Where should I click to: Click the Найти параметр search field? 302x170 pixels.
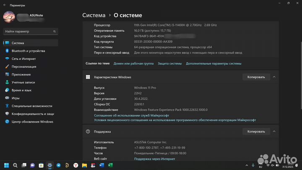(x=27, y=31)
